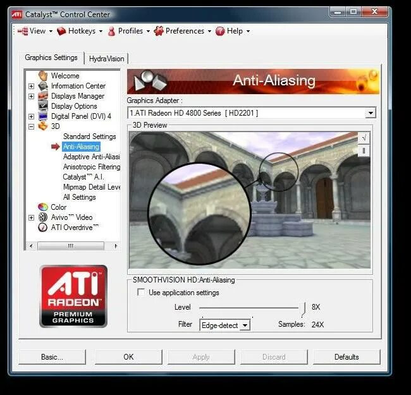
Task: Click the Level slider track
Action: 249,308
